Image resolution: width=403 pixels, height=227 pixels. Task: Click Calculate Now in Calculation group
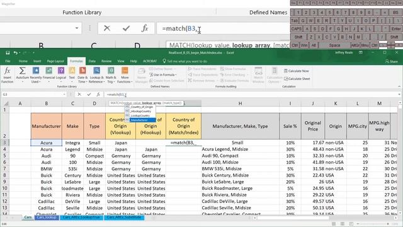coord(297,71)
